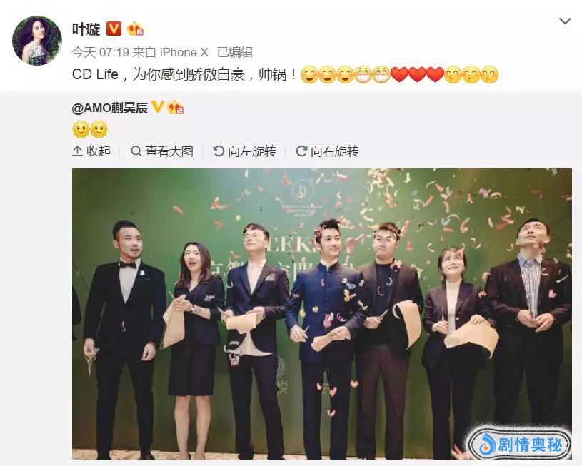Click the yellow V badge next to AMO蒯昊辰
Screen dimensions: 582x466
click(x=158, y=107)
